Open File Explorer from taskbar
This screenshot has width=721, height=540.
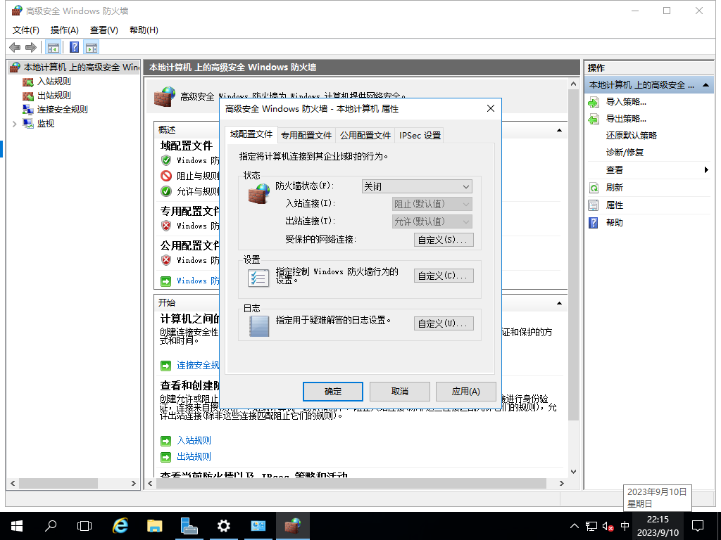click(x=154, y=526)
